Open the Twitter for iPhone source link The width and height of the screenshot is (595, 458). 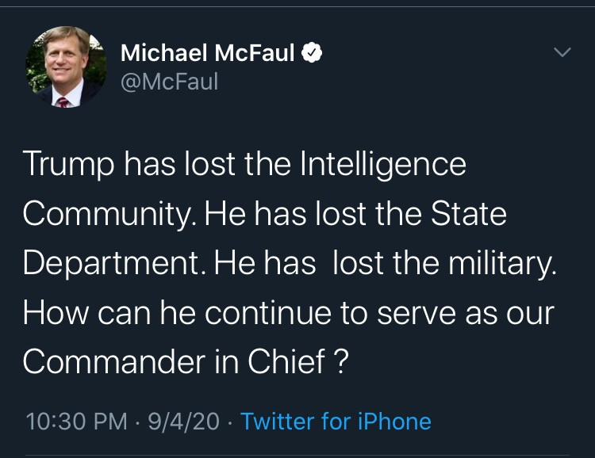tap(336, 422)
